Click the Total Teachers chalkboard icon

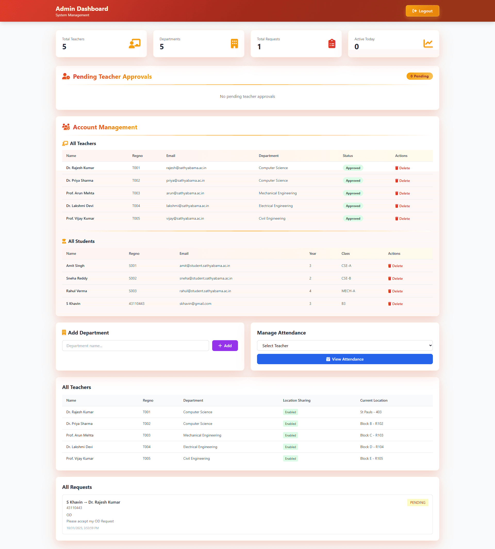coord(134,44)
